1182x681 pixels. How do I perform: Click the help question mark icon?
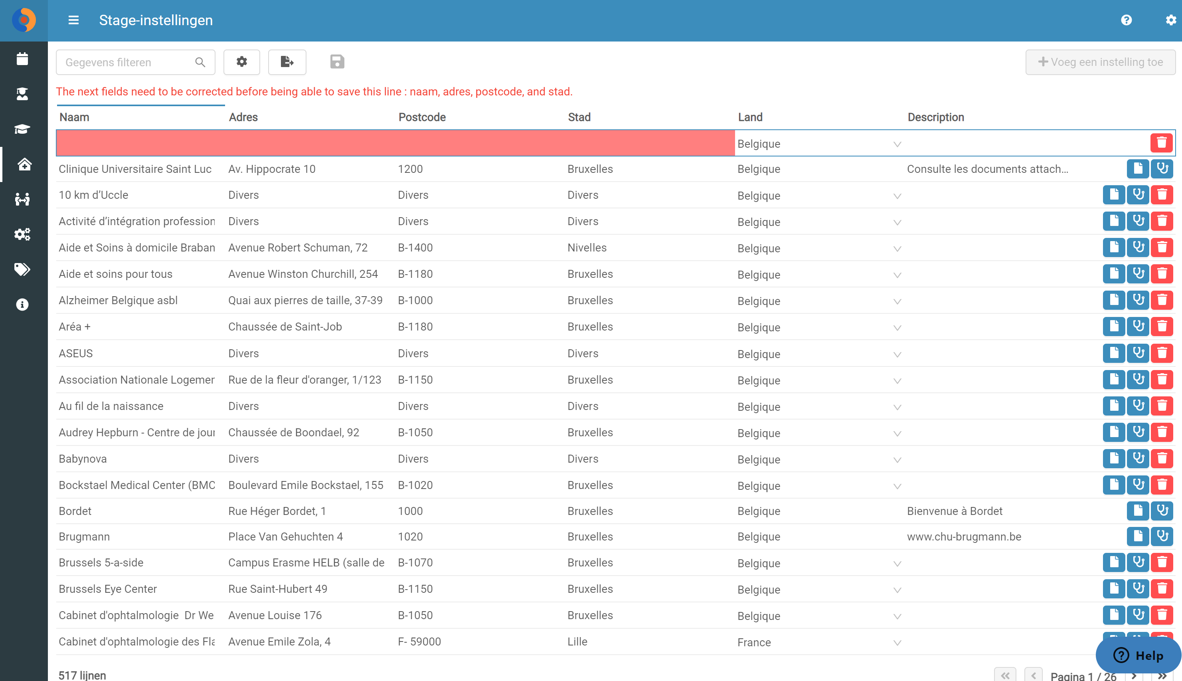coord(1127,20)
